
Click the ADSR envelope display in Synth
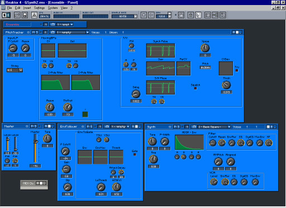[189, 142]
